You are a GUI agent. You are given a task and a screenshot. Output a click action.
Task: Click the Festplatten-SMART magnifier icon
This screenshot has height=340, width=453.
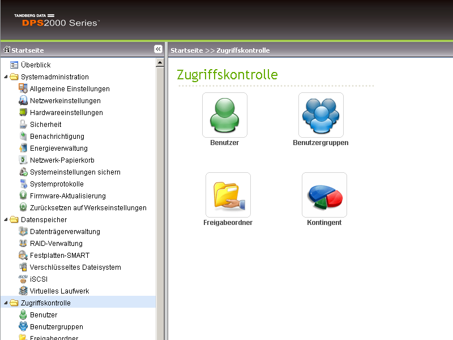tap(23, 256)
